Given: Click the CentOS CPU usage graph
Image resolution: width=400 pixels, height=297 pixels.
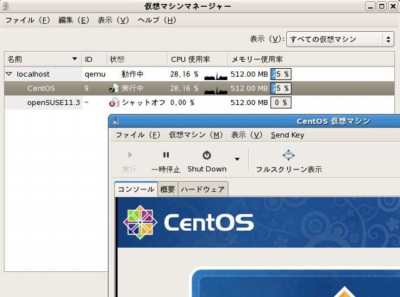Looking at the screenshot, I should click(216, 90).
